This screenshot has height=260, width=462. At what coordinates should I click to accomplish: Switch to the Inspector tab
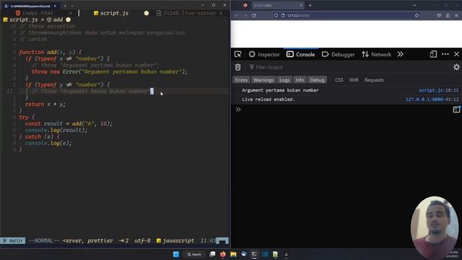(264, 55)
